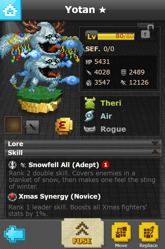Screen dimensions: 165x249
Task: Click the red skill badge numbered 1
Action: (106, 165)
